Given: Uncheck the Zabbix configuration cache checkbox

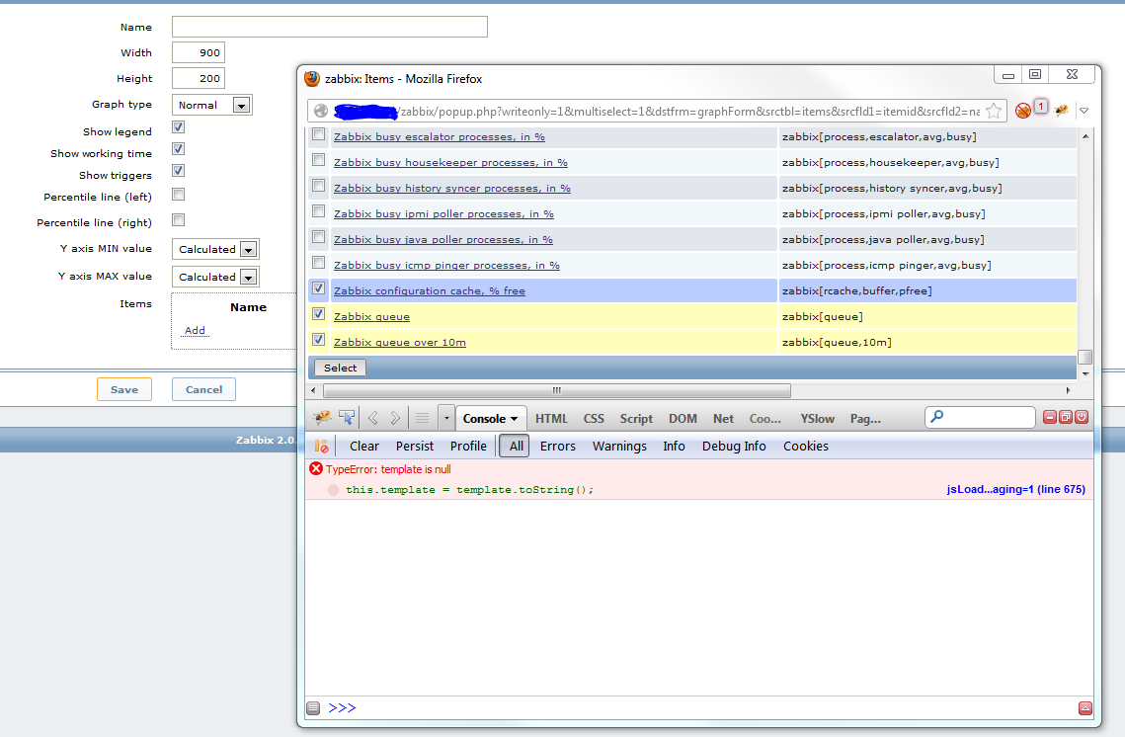Looking at the screenshot, I should pyautogui.click(x=319, y=288).
